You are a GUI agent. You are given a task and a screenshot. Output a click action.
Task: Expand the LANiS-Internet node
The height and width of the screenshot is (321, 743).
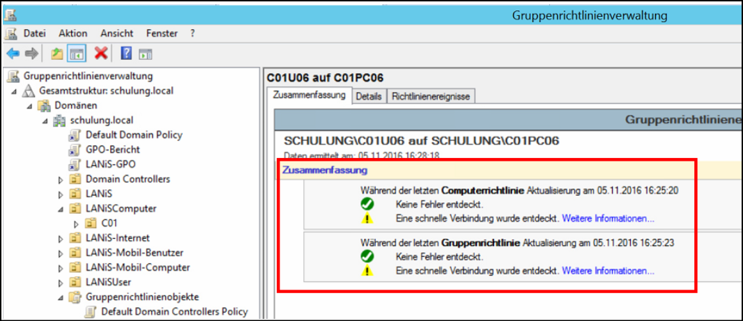[61, 239]
